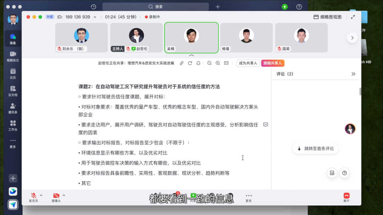The width and height of the screenshot is (383, 215).
Task: Jump to first comment (跳转至首条评论)
Action: 316,149
